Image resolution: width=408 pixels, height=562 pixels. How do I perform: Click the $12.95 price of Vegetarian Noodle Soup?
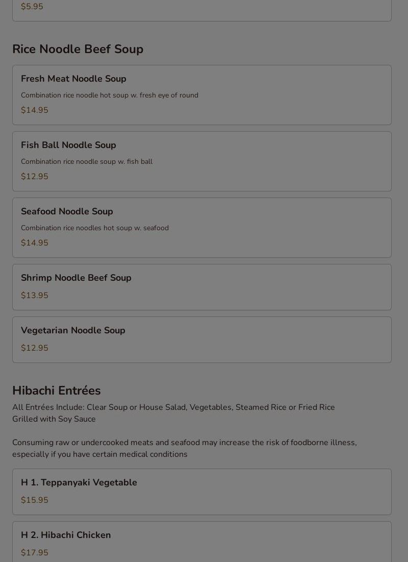34,348
